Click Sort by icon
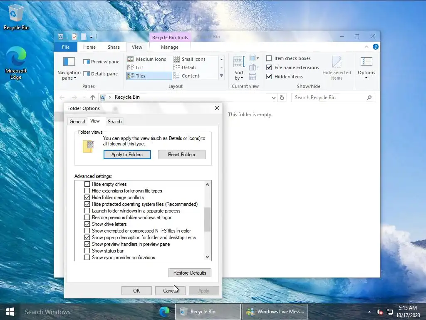426x320 pixels. coord(239,62)
